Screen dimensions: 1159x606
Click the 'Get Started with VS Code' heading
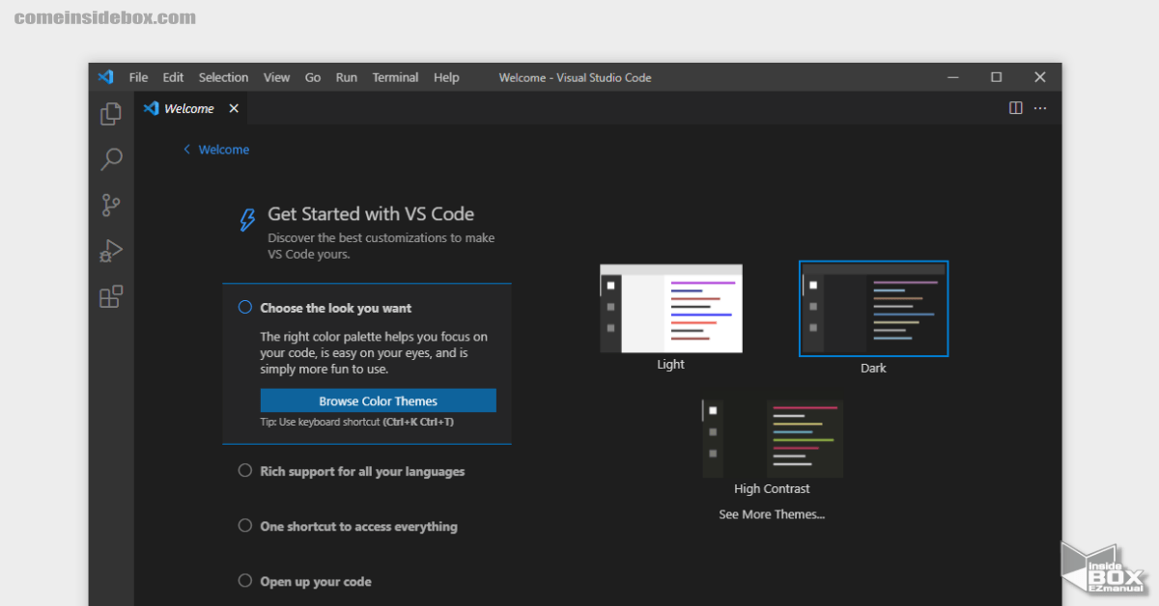[x=371, y=214]
